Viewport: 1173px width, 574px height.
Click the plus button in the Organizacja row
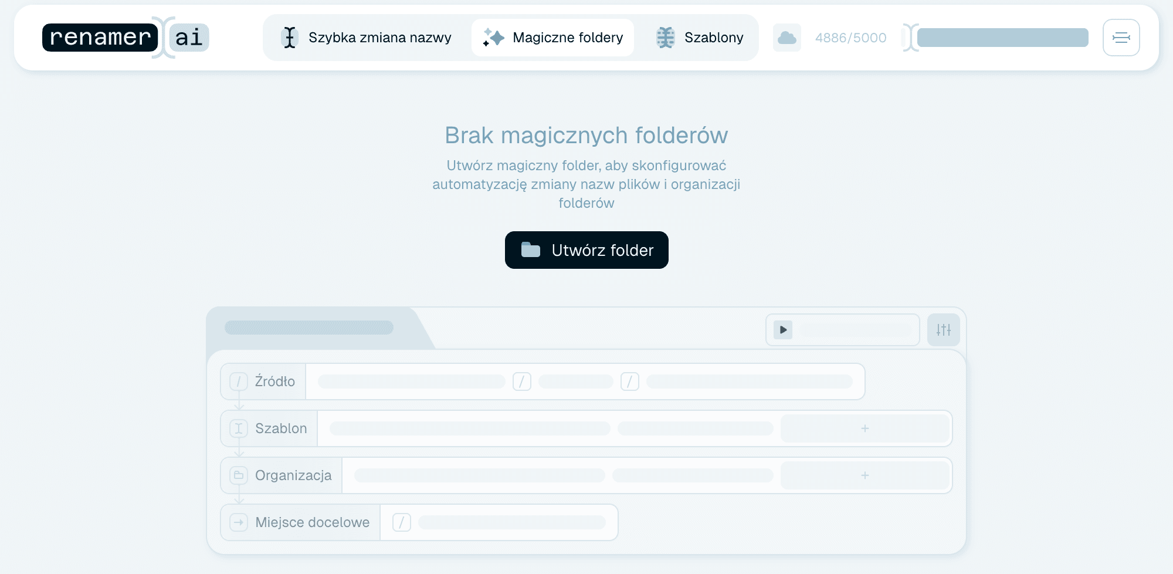(x=865, y=475)
